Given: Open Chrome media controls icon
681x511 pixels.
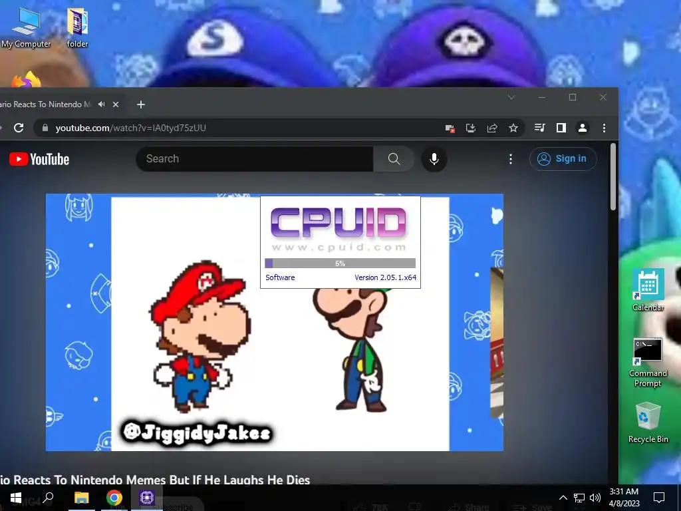Looking at the screenshot, I should tap(539, 128).
